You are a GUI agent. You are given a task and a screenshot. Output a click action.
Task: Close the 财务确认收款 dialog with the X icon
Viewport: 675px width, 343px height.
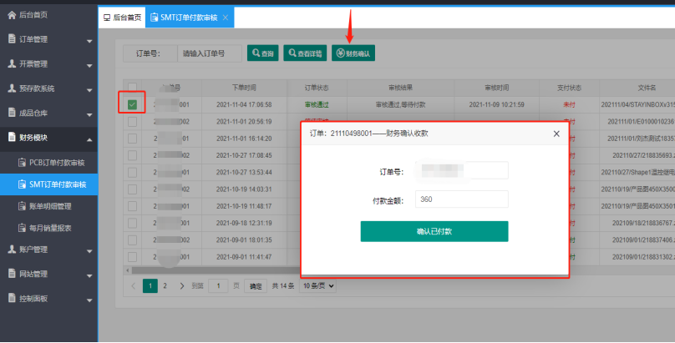tap(556, 134)
